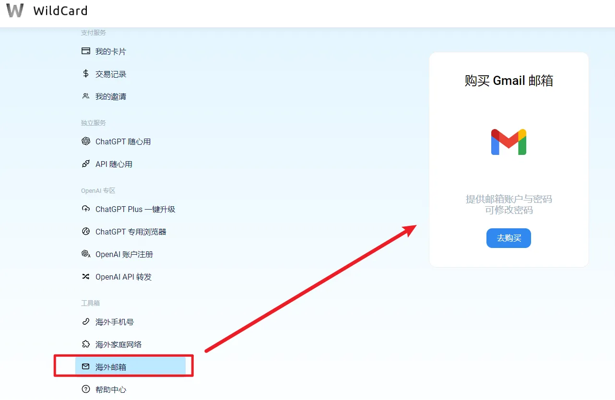Click the 可修改密码 text

509,210
